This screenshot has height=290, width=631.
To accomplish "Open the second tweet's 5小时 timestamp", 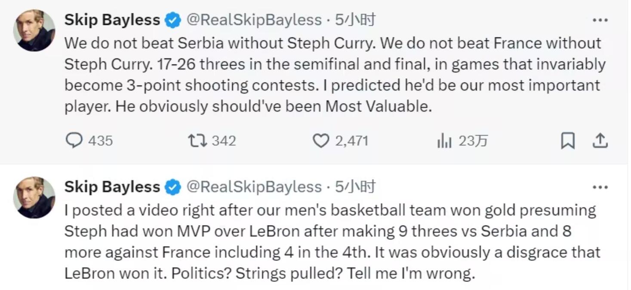I will click(x=355, y=187).
